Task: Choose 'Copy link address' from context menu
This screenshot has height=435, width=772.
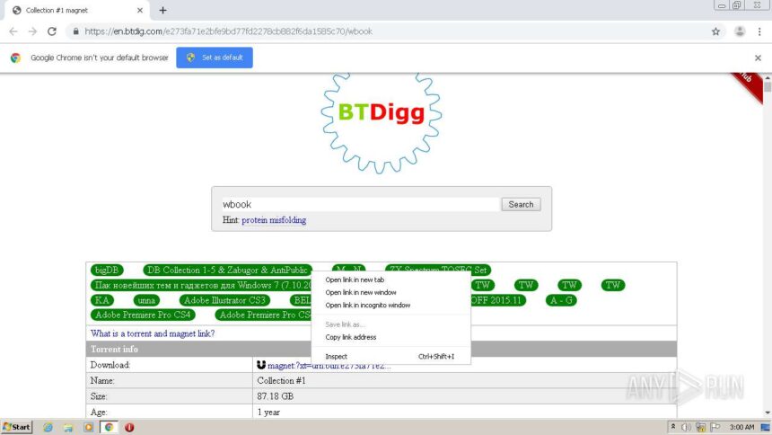Action: [x=350, y=337]
